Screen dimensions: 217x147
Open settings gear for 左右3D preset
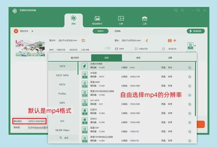[x=190, y=123]
